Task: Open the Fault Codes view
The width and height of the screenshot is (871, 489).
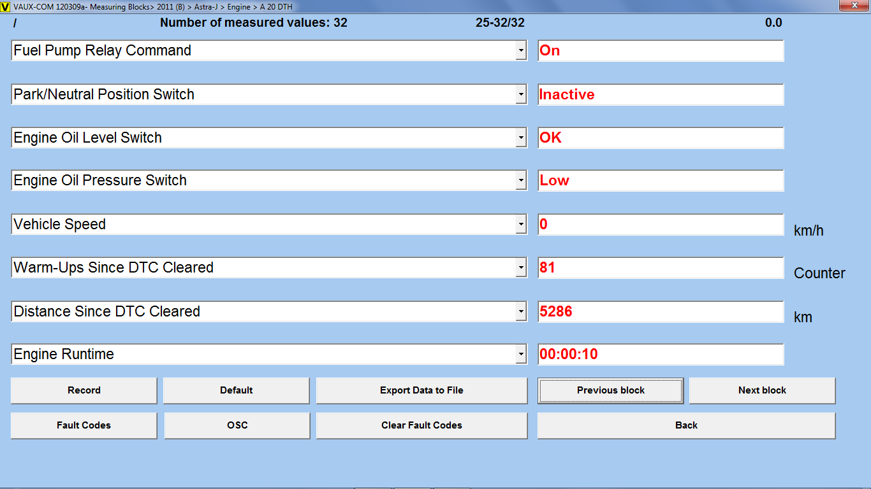Action: coord(84,425)
